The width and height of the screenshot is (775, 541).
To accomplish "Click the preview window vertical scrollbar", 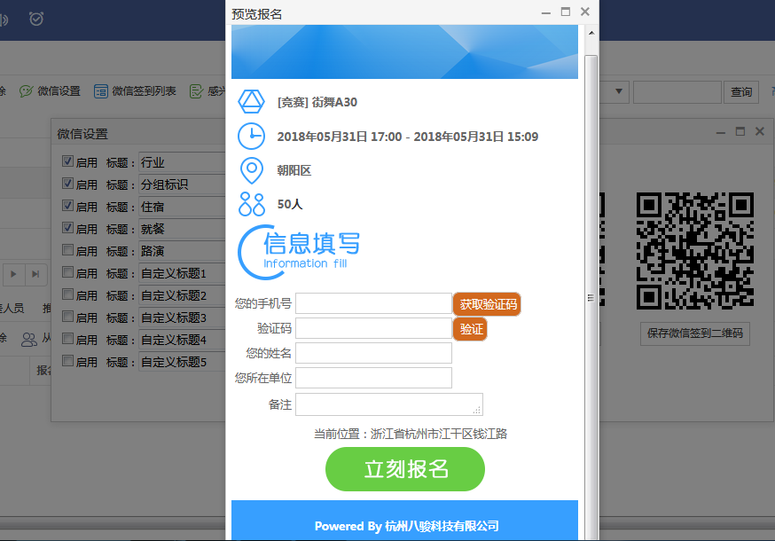I will click(x=591, y=266).
